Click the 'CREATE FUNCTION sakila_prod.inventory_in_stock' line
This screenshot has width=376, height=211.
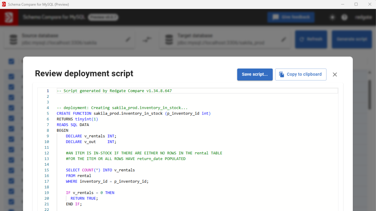[x=134, y=113]
